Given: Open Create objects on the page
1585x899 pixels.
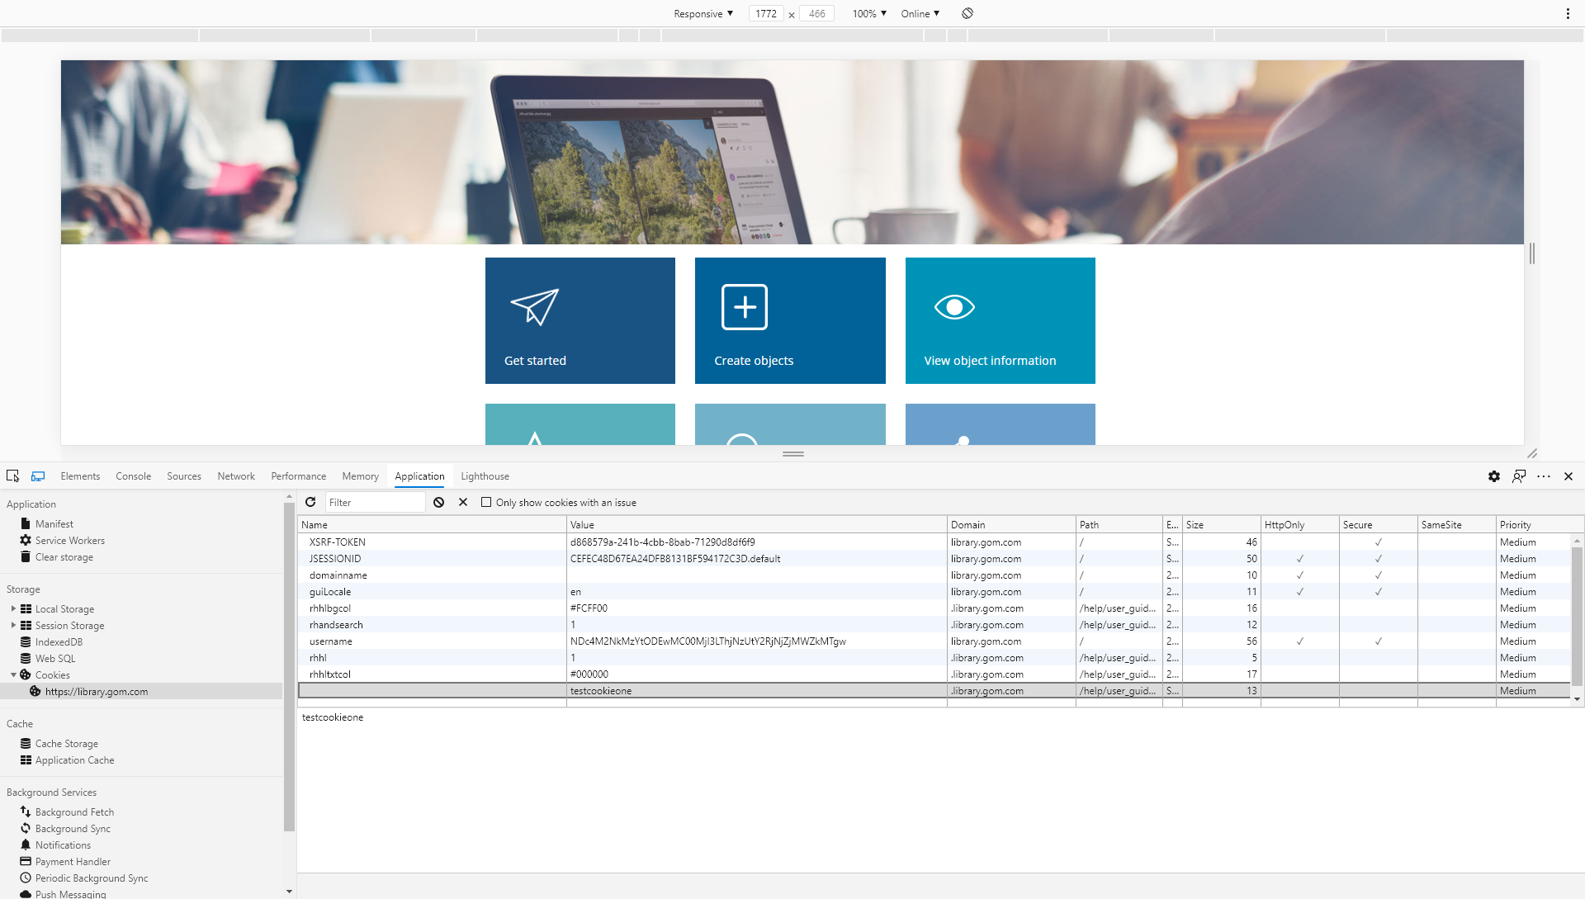Looking at the screenshot, I should (790, 320).
